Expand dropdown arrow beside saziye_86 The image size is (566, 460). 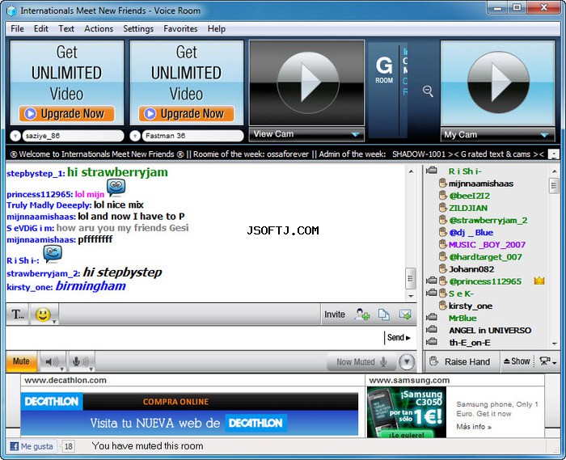[15, 136]
